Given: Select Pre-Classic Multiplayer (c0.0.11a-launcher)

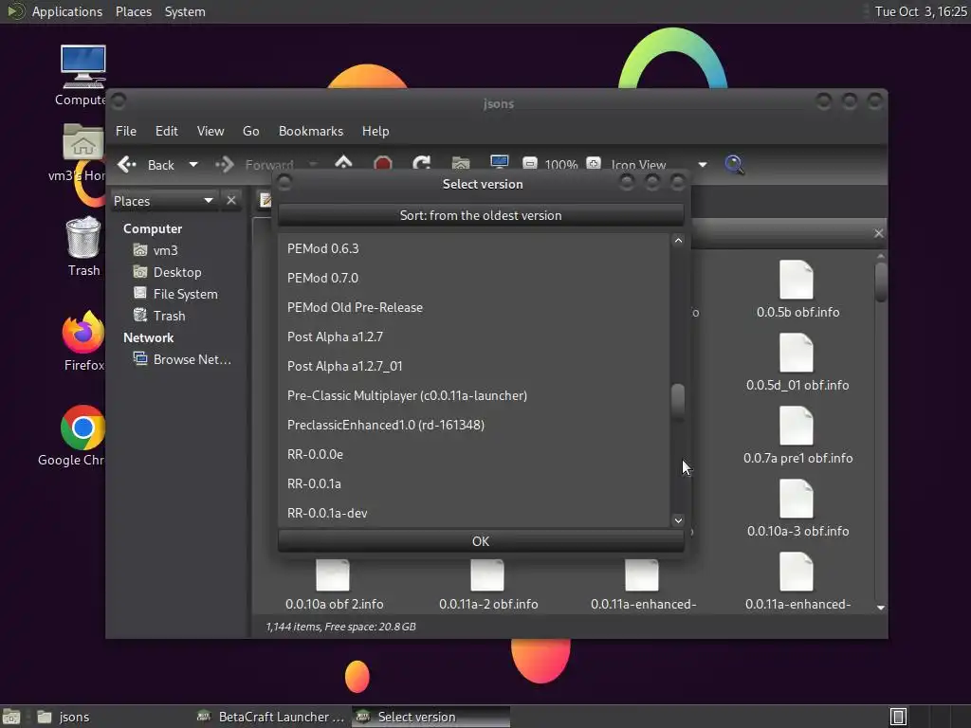Looking at the screenshot, I should tap(474, 395).
